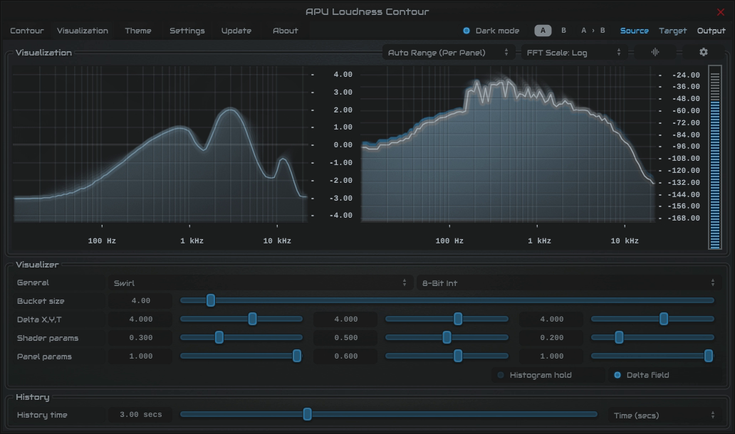Image resolution: width=735 pixels, height=434 pixels.
Task: Click the 'Bucket size' row label
Action: pos(41,301)
